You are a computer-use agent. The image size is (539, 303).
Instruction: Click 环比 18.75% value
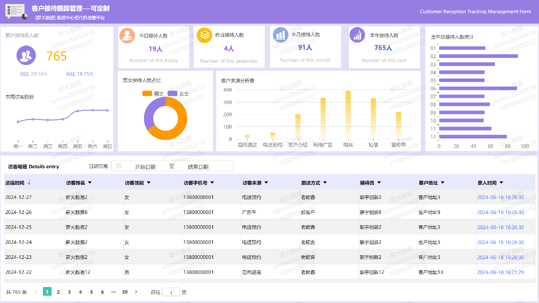click(79, 74)
